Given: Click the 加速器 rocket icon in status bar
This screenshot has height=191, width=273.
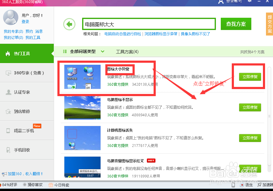Looking at the screenshot, I should click(x=259, y=185).
